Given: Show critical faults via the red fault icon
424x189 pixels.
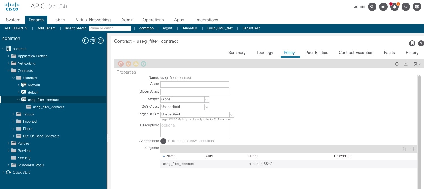Looking at the screenshot, I should point(121,64).
